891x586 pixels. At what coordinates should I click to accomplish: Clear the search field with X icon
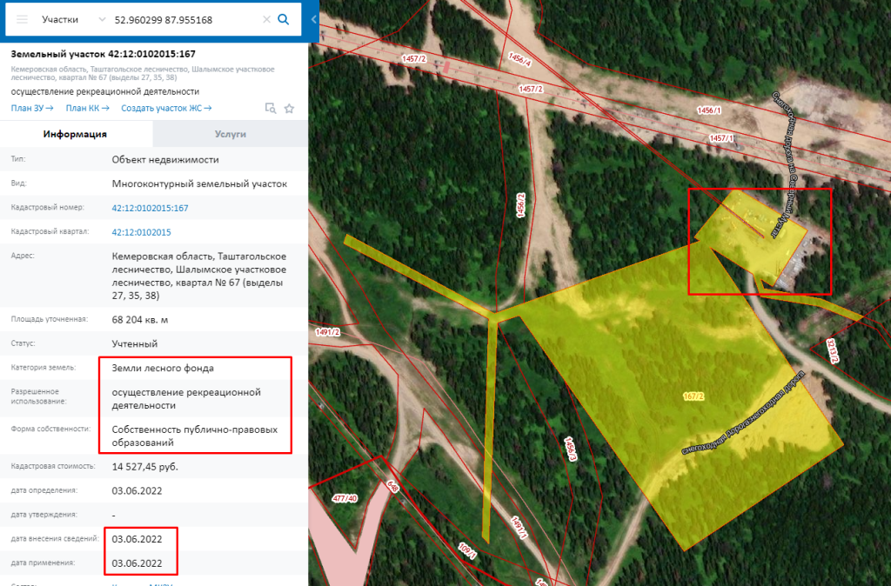(x=266, y=19)
